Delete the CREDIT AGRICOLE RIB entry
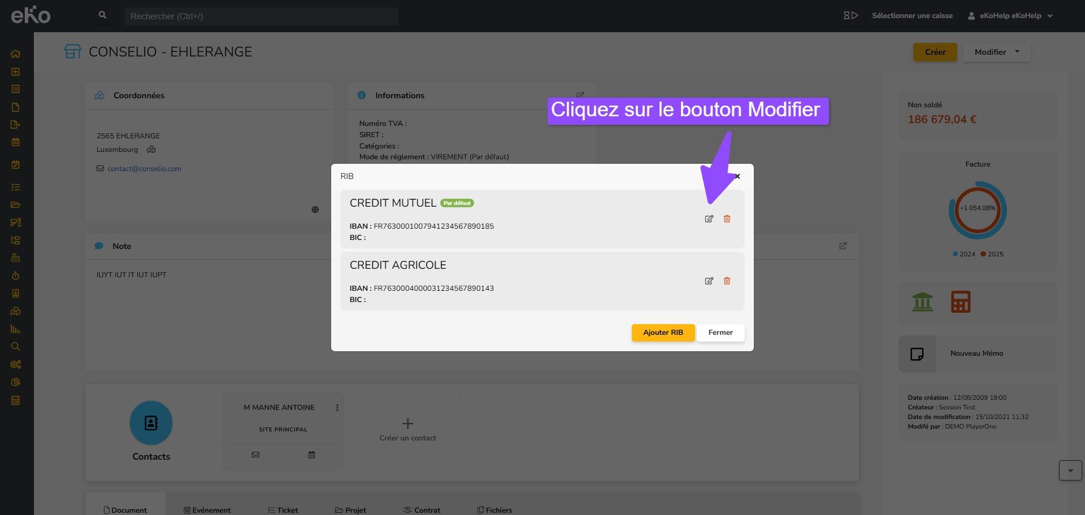1085x515 pixels. tap(727, 281)
